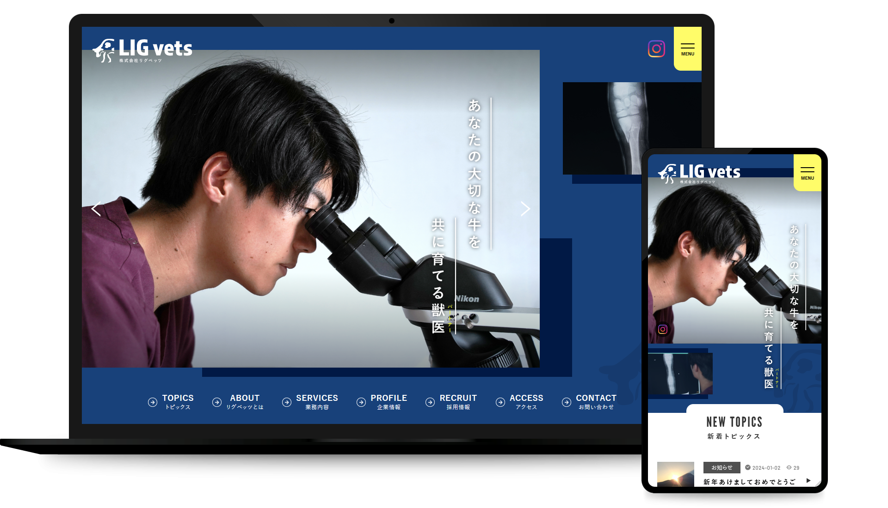The image size is (888, 508).
Task: Click the LIG vets logo on the tablet
Action: (699, 174)
